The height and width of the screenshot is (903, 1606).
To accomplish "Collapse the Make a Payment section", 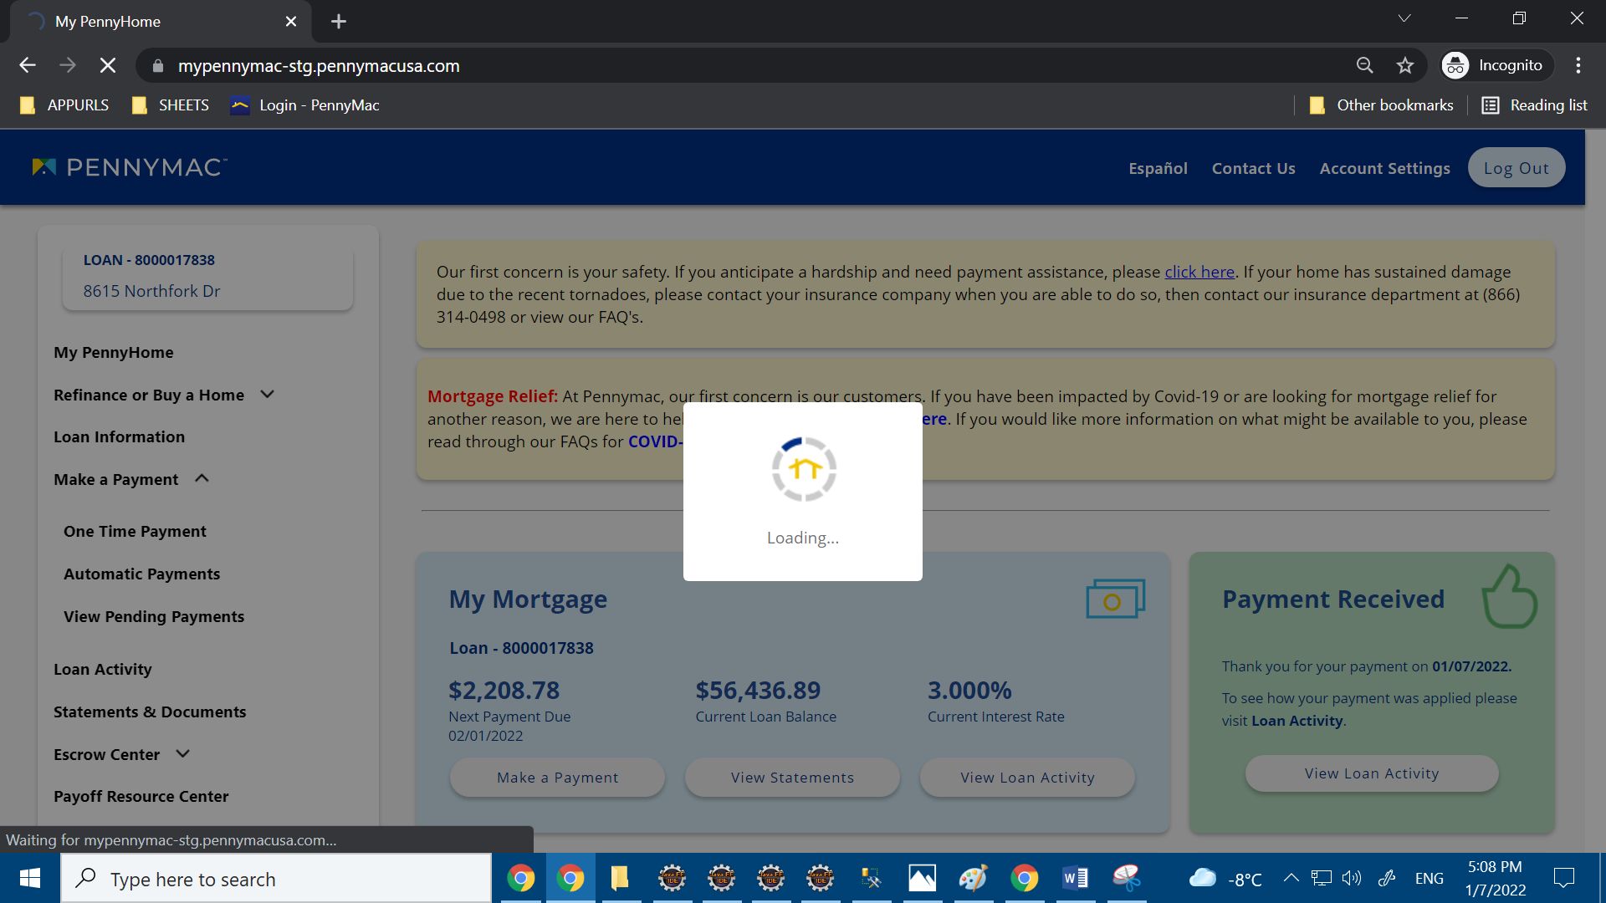I will pos(202,479).
